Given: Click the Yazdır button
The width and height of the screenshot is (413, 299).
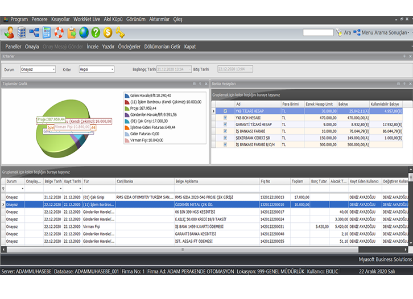Looking at the screenshot, I should click(108, 47).
